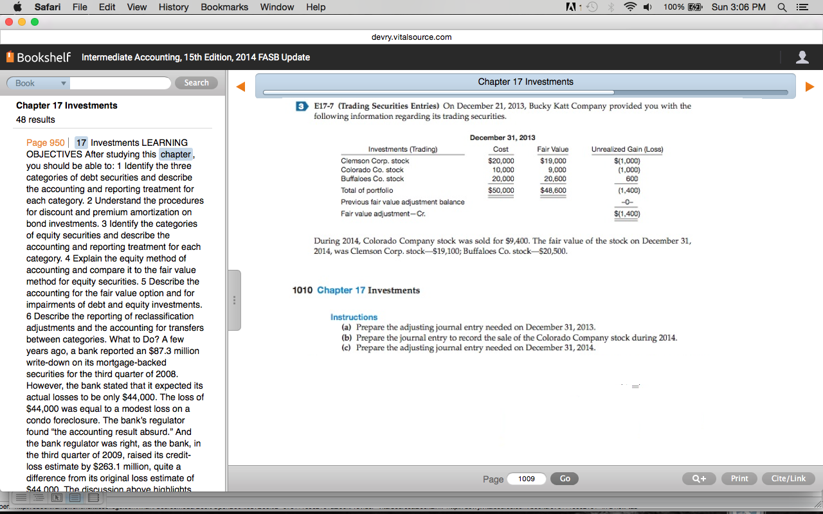This screenshot has height=514, width=823.
Task: Click the 'Fair value adjustment—Cr.' row label
Action: click(383, 213)
